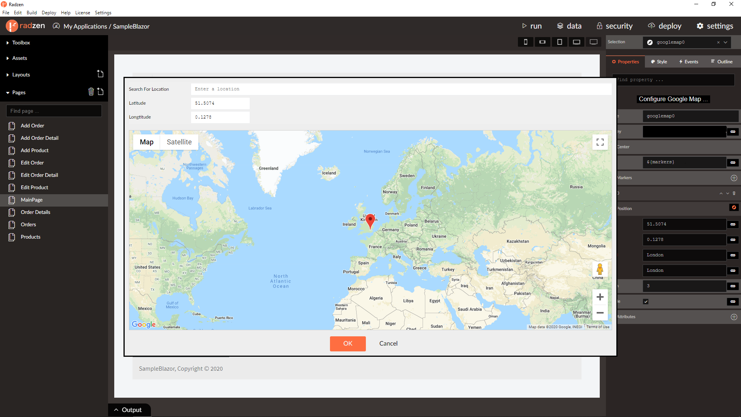The width and height of the screenshot is (741, 417).
Task: Open the Build menu
Action: tap(32, 13)
